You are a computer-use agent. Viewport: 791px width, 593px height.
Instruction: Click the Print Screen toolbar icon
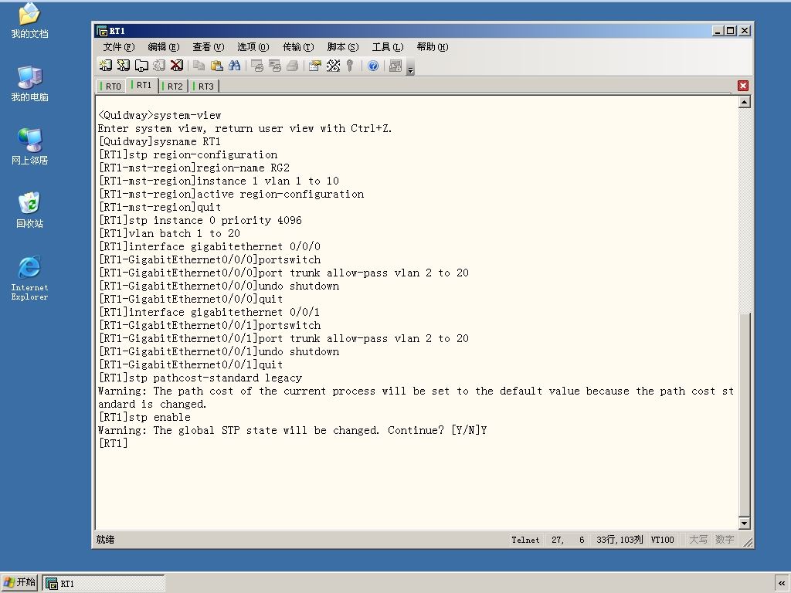pyautogui.click(x=257, y=66)
